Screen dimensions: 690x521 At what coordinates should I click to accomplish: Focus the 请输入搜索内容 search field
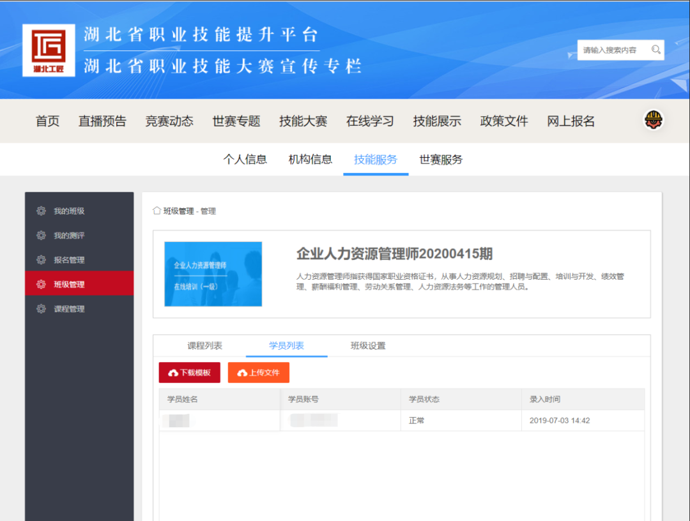pyautogui.click(x=613, y=50)
